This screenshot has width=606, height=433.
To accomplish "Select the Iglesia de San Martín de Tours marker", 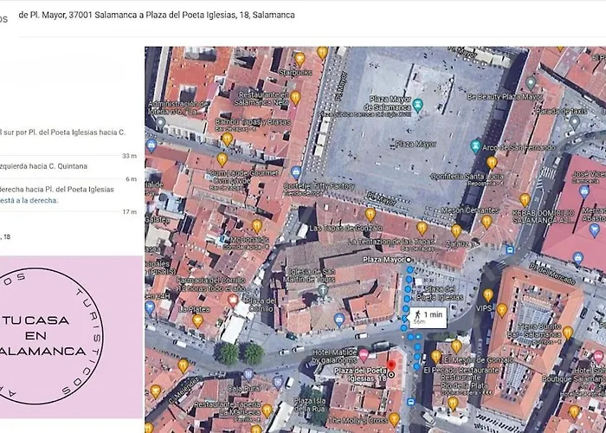I will point(324,290).
